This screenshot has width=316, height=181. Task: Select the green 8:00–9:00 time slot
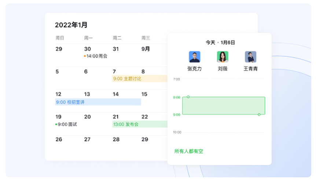[x=224, y=106]
